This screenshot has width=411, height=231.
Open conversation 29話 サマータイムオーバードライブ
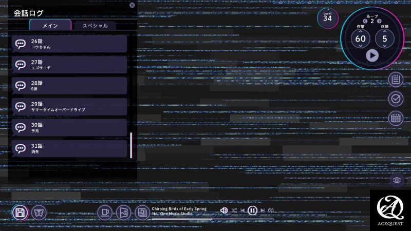69,107
